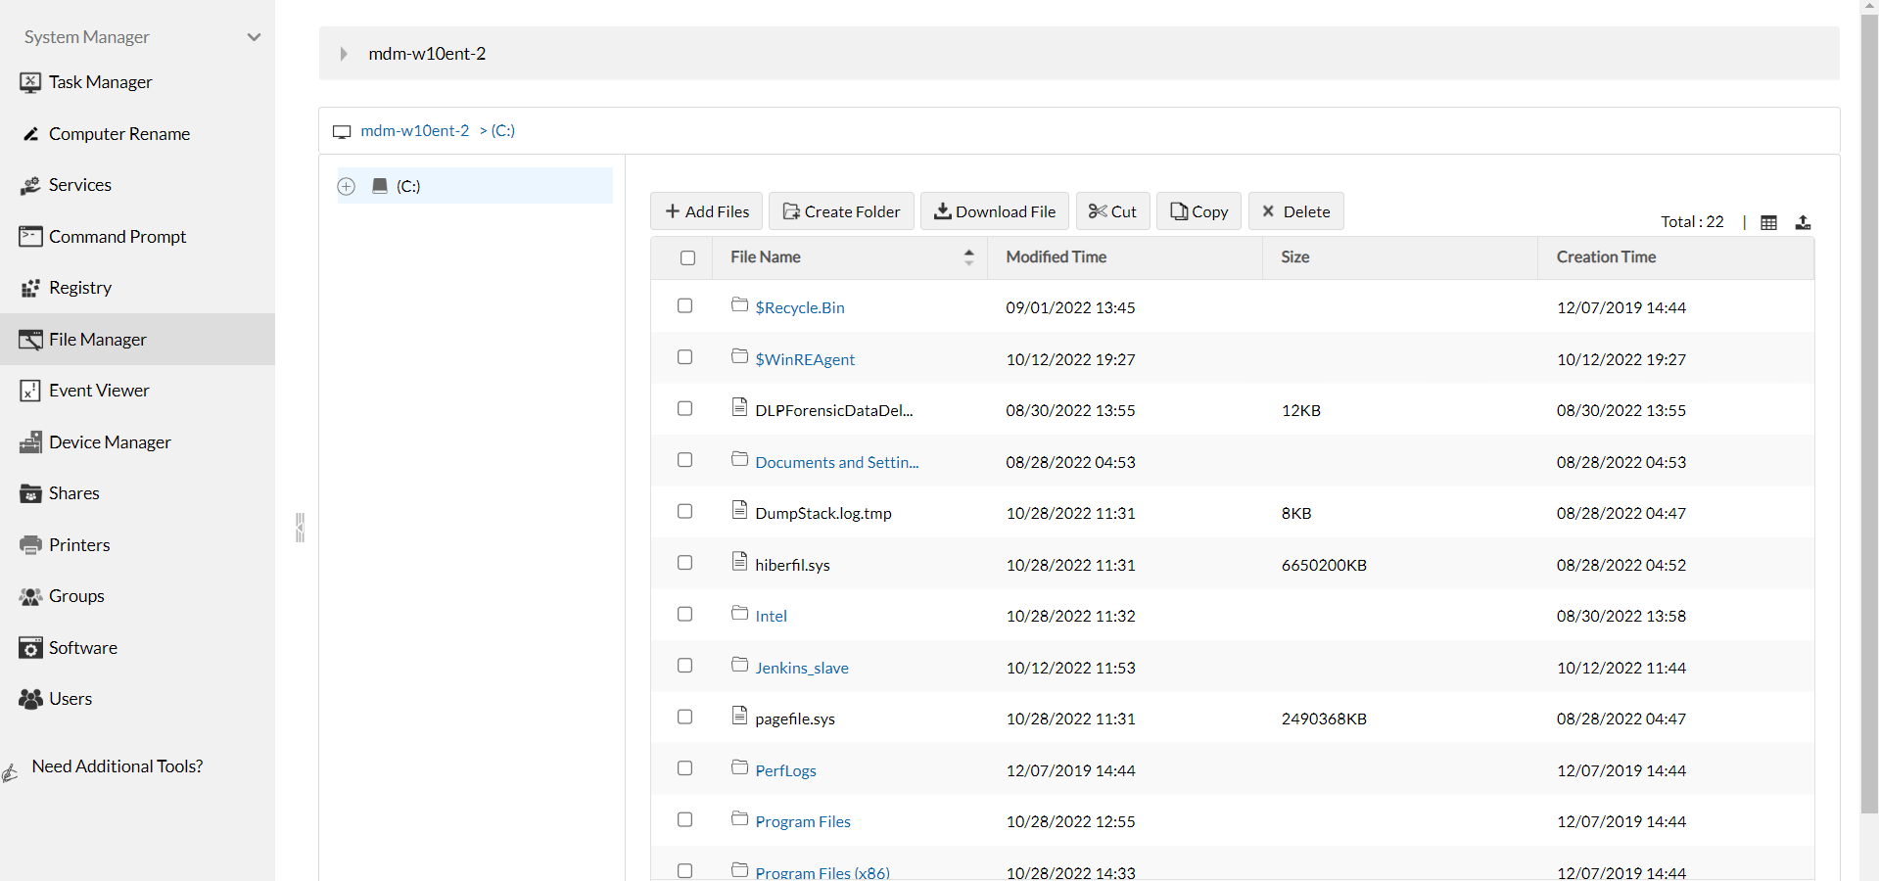Toggle the select-all header checkbox
1879x881 pixels.
coord(687,257)
